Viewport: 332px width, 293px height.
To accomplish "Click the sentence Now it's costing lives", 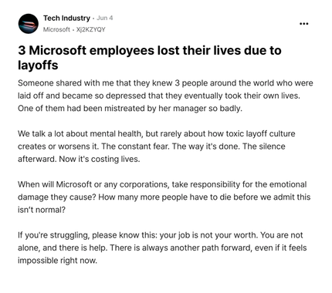I will pos(100,159).
